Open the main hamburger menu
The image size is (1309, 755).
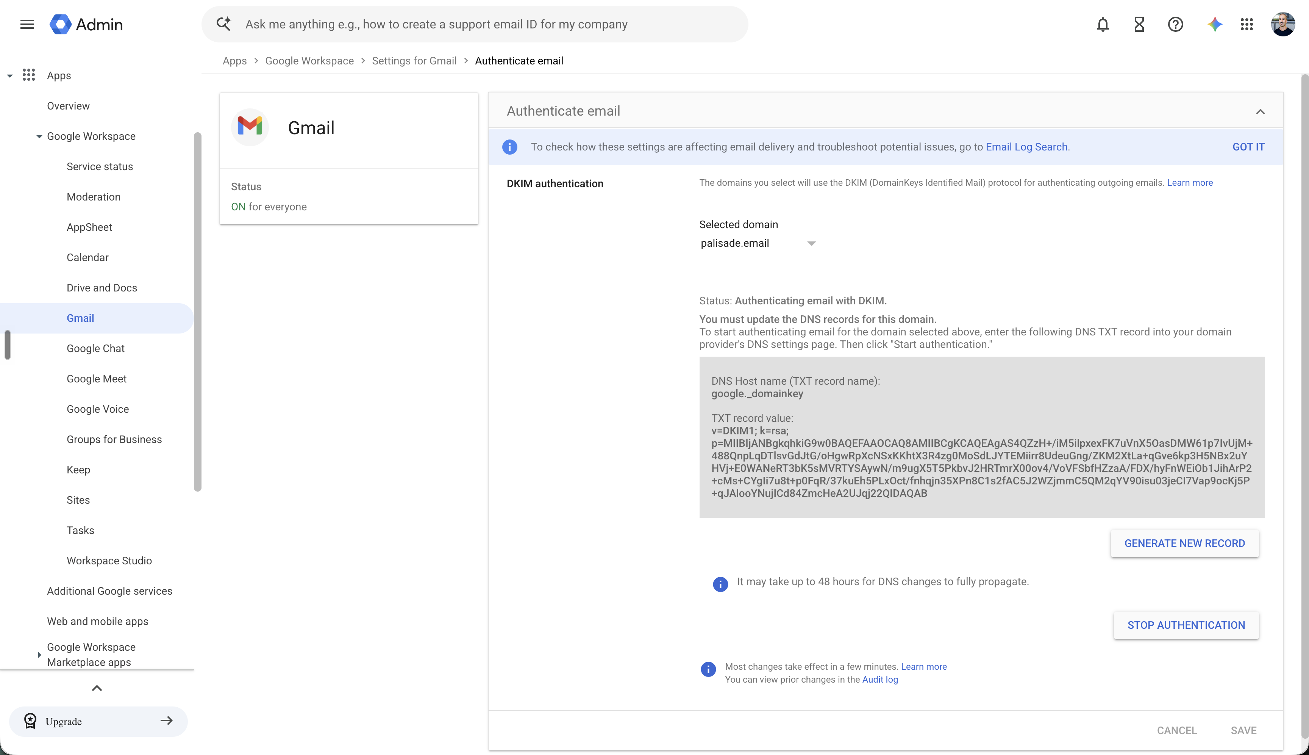[27, 24]
